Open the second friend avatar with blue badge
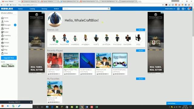194x109 pixels. point(65,38)
